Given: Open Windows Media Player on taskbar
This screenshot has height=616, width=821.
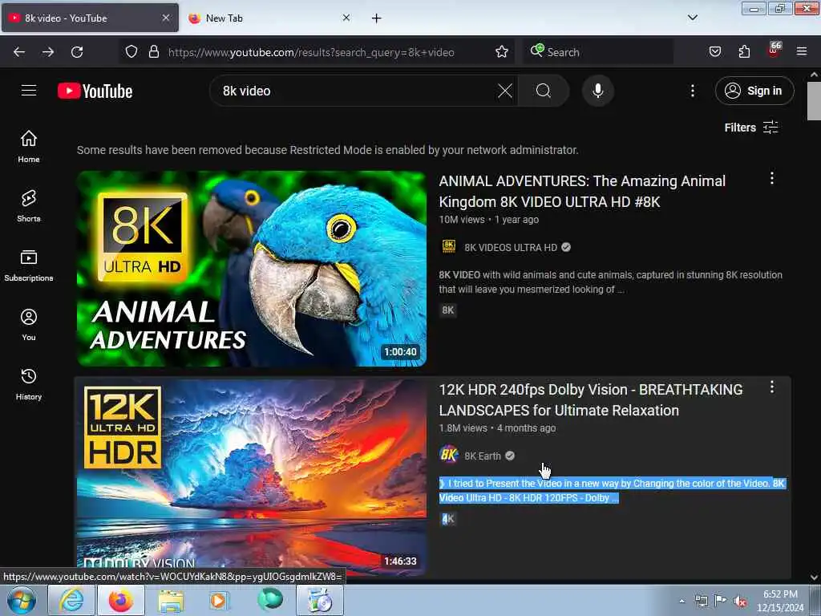Looking at the screenshot, I should tap(219, 600).
